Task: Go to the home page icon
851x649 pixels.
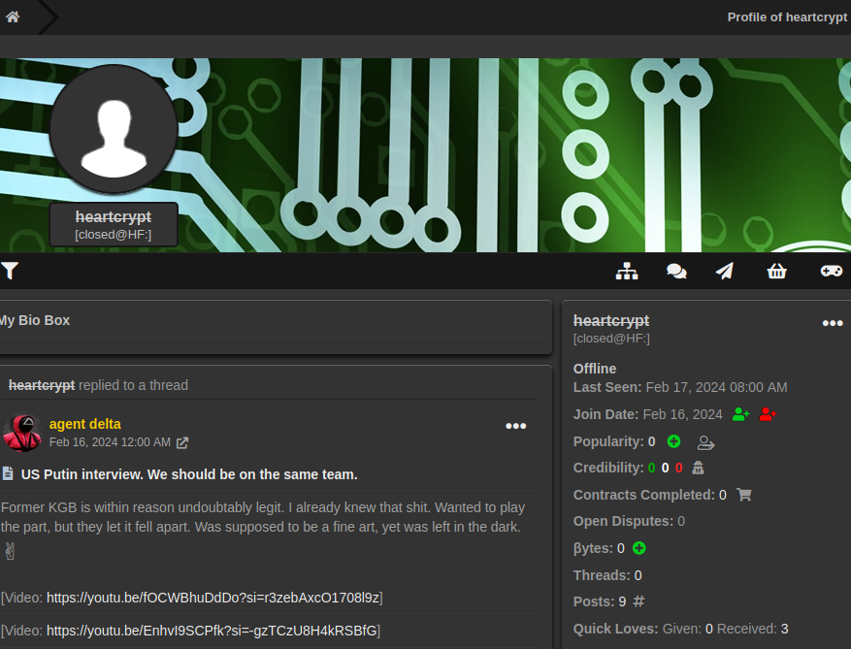Action: tap(13, 16)
